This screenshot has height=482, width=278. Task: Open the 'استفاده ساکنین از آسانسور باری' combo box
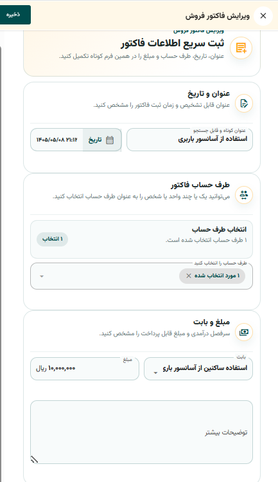[198, 369]
